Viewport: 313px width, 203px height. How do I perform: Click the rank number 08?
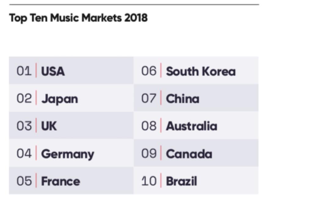pos(149,126)
